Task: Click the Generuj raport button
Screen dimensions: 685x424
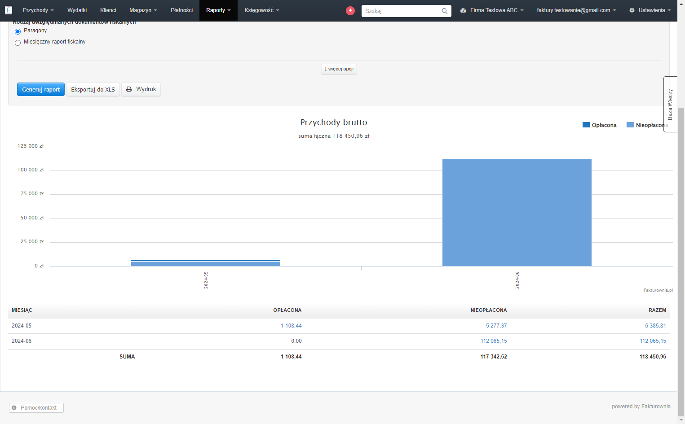Action: click(x=41, y=89)
